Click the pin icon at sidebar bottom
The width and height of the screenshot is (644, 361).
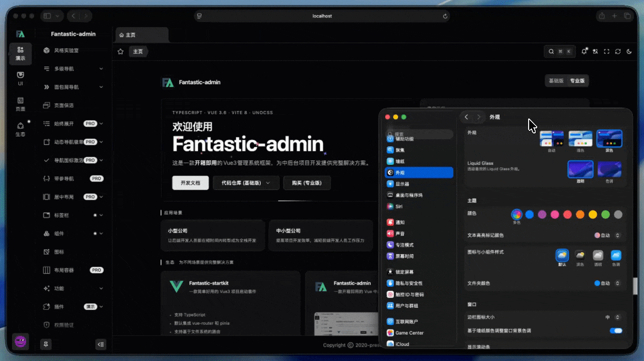click(x=46, y=344)
